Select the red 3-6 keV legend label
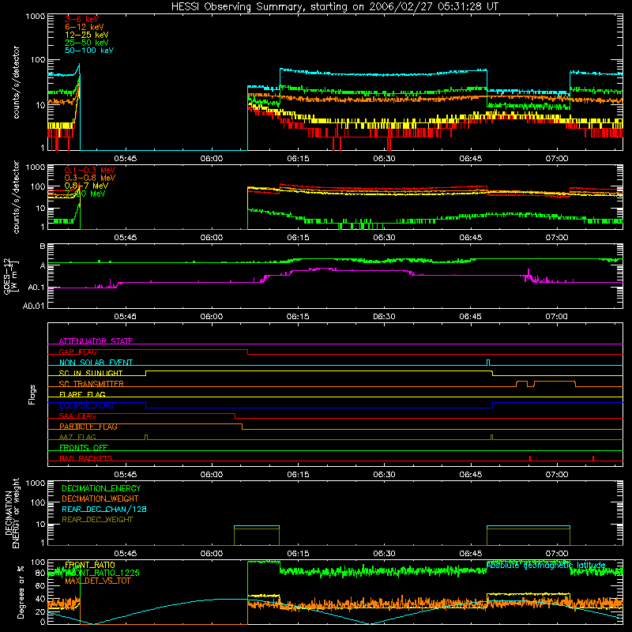 [82, 19]
